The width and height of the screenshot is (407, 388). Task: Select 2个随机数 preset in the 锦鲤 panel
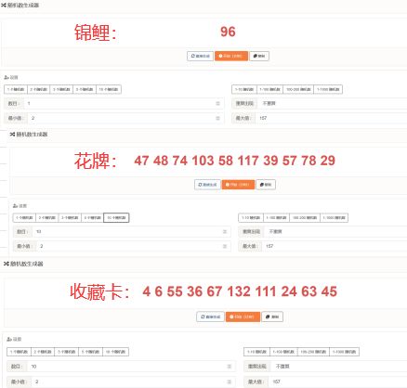(x=39, y=89)
